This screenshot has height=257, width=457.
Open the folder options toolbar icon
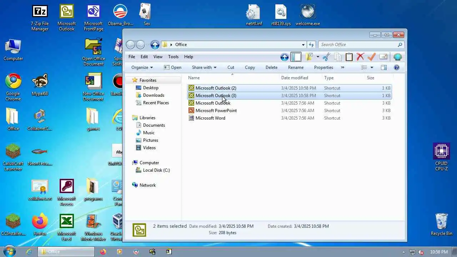point(309,57)
